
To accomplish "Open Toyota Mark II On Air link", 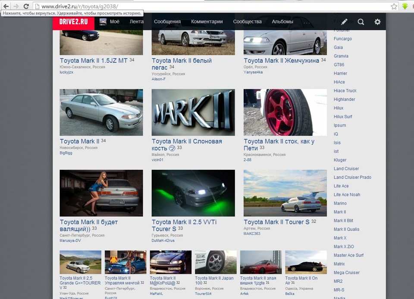I will tap(301, 280).
